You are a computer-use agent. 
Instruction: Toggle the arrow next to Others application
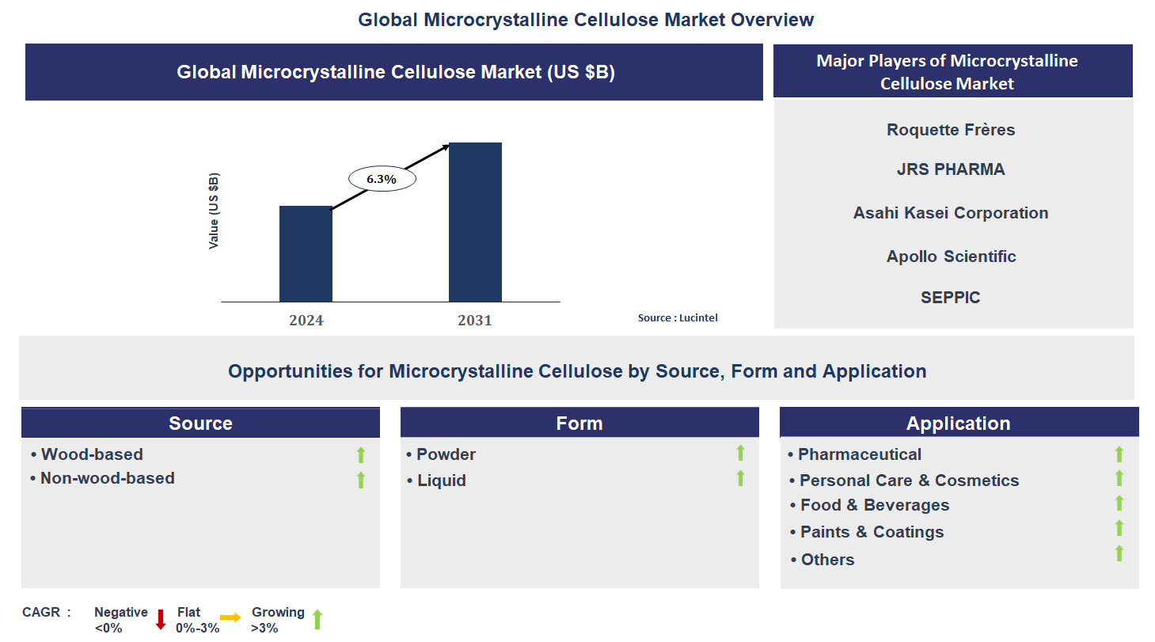1119,550
